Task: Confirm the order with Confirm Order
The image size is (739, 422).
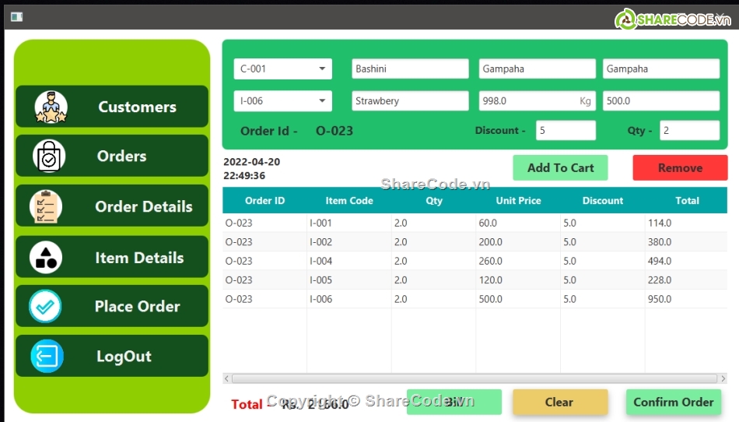Action: [x=673, y=403]
